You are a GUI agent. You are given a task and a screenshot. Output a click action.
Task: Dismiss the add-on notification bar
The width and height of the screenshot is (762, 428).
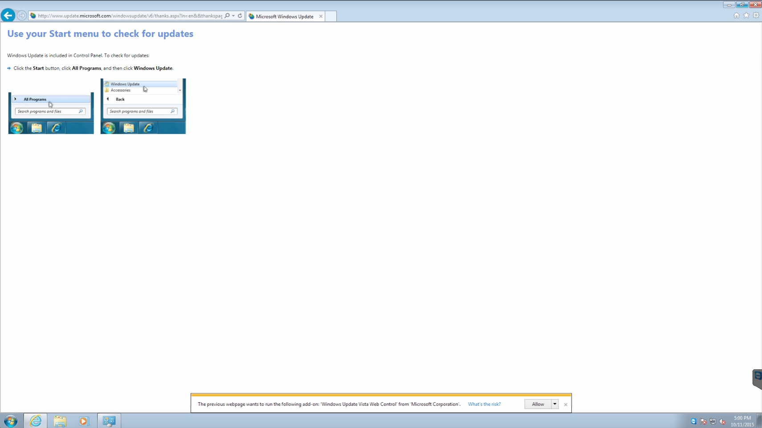566,404
